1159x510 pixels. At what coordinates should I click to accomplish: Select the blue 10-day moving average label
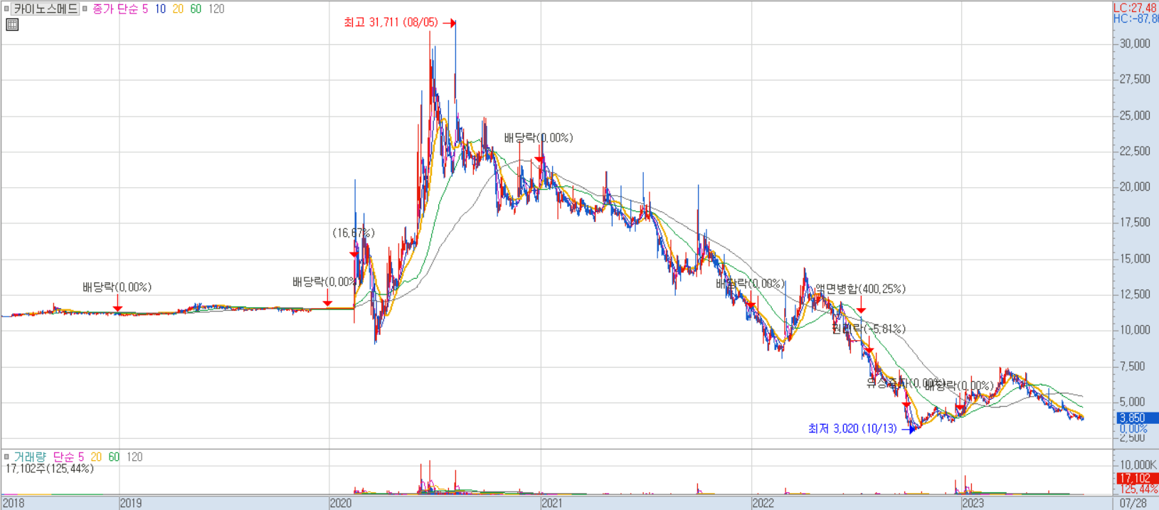tap(160, 9)
